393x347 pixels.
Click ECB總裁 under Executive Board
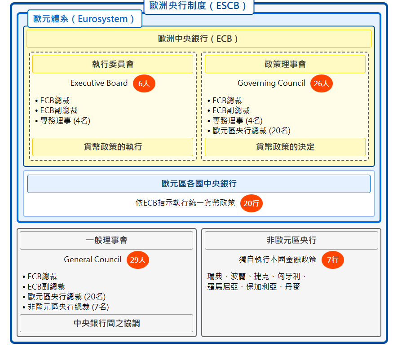click(55, 101)
